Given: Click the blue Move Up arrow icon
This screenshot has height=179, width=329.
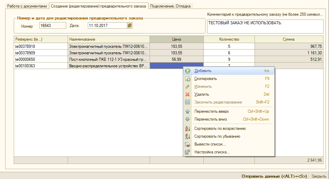Looking at the screenshot, I should coord(188,111).
